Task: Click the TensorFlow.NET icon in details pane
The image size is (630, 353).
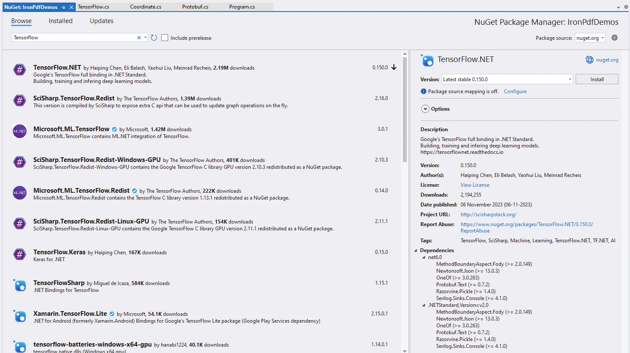Action: point(427,60)
